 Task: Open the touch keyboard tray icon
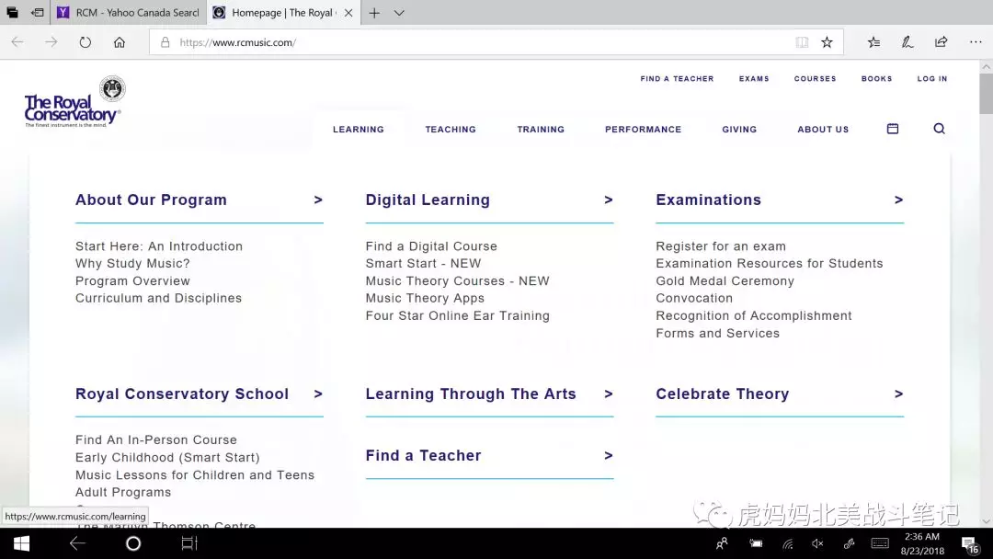[x=880, y=543]
